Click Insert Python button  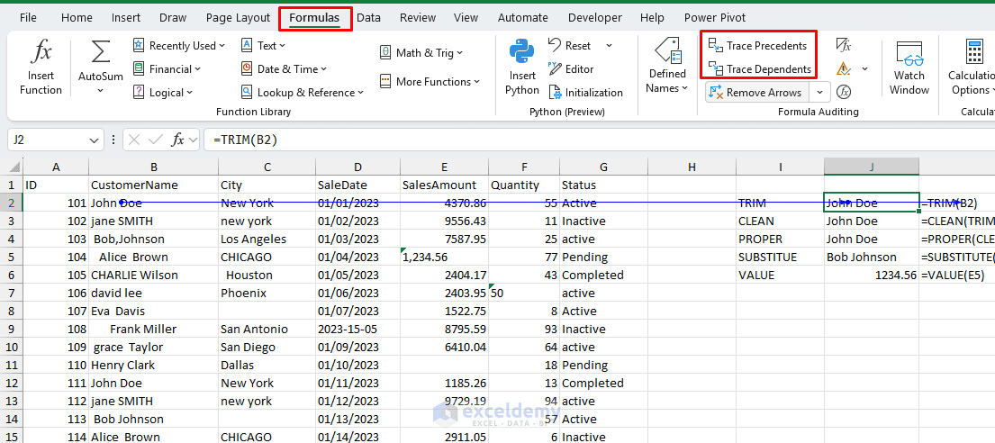(x=521, y=67)
